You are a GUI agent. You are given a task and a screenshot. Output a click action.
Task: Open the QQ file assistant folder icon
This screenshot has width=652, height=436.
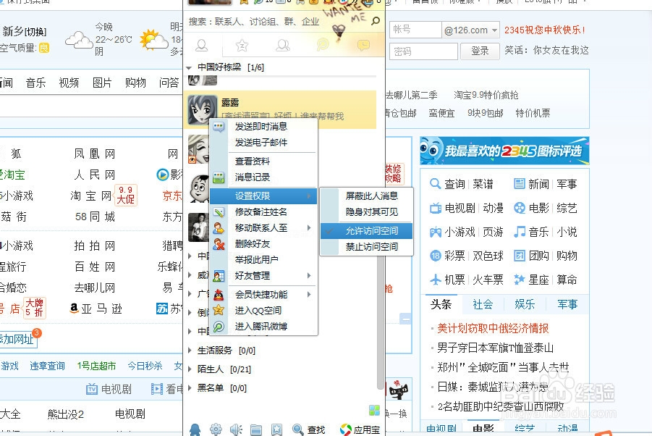[x=256, y=429]
